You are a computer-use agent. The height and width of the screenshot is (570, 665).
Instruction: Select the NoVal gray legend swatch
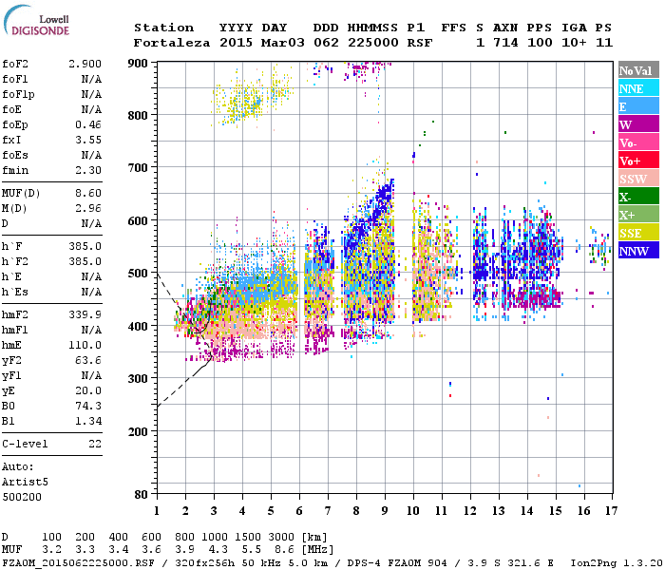point(637,70)
